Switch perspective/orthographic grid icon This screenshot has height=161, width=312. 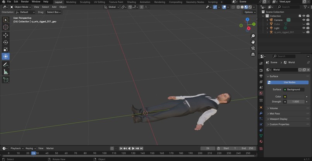(x=253, y=54)
